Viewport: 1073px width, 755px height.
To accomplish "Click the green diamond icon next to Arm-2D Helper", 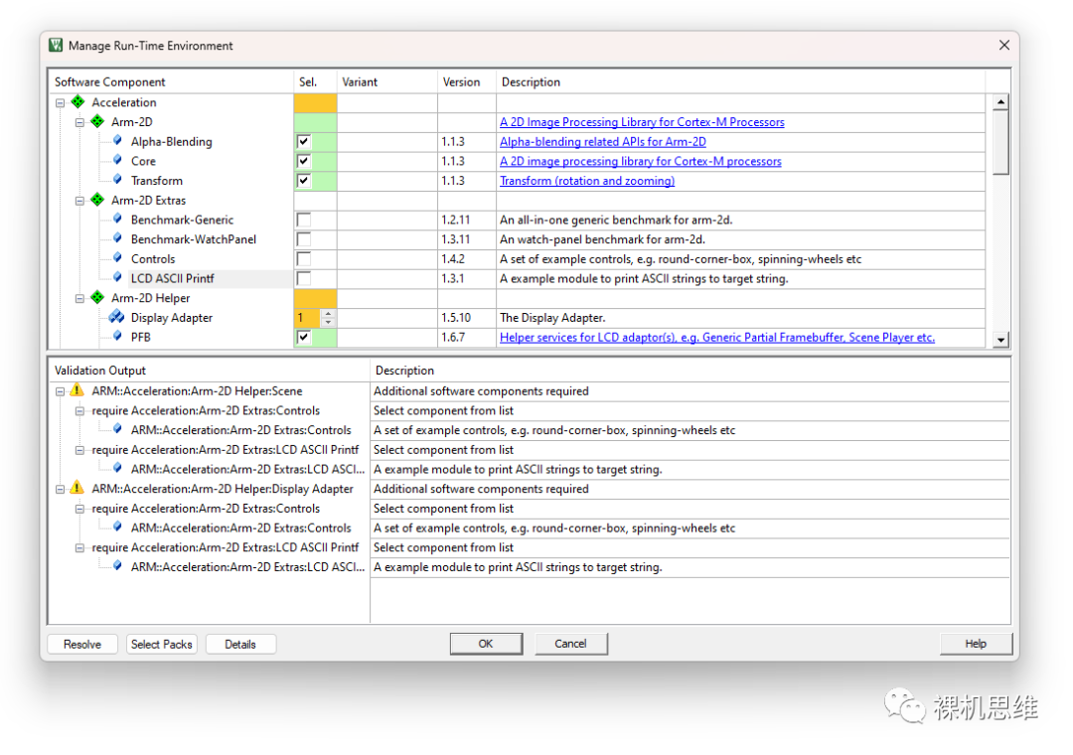I will tap(97, 298).
